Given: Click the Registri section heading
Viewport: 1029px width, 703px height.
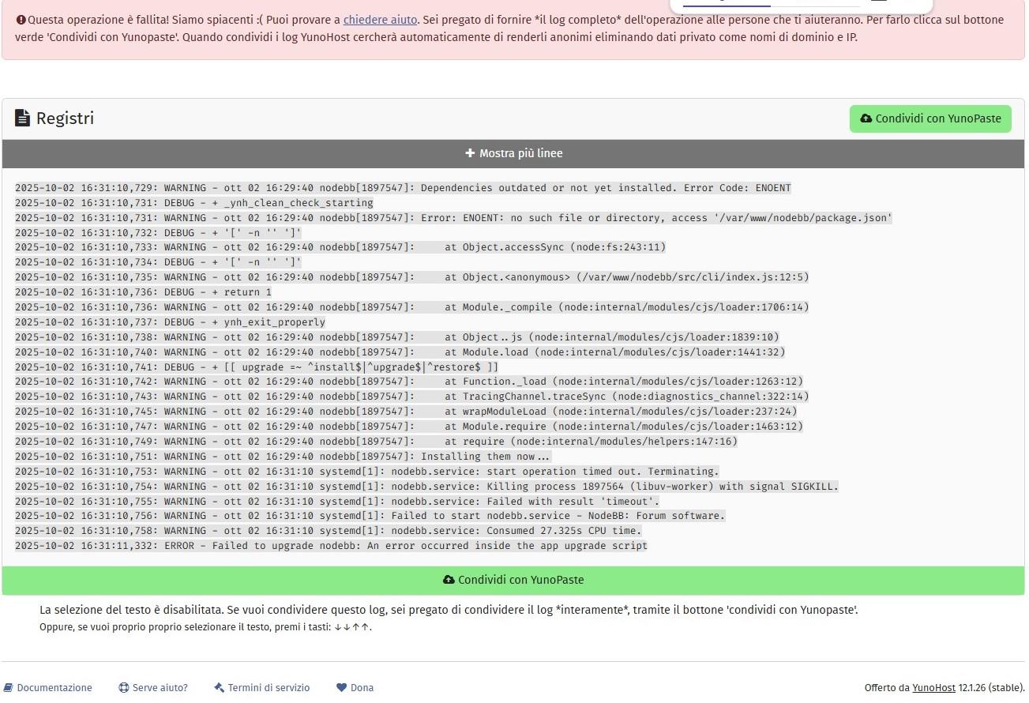Looking at the screenshot, I should 65,118.
